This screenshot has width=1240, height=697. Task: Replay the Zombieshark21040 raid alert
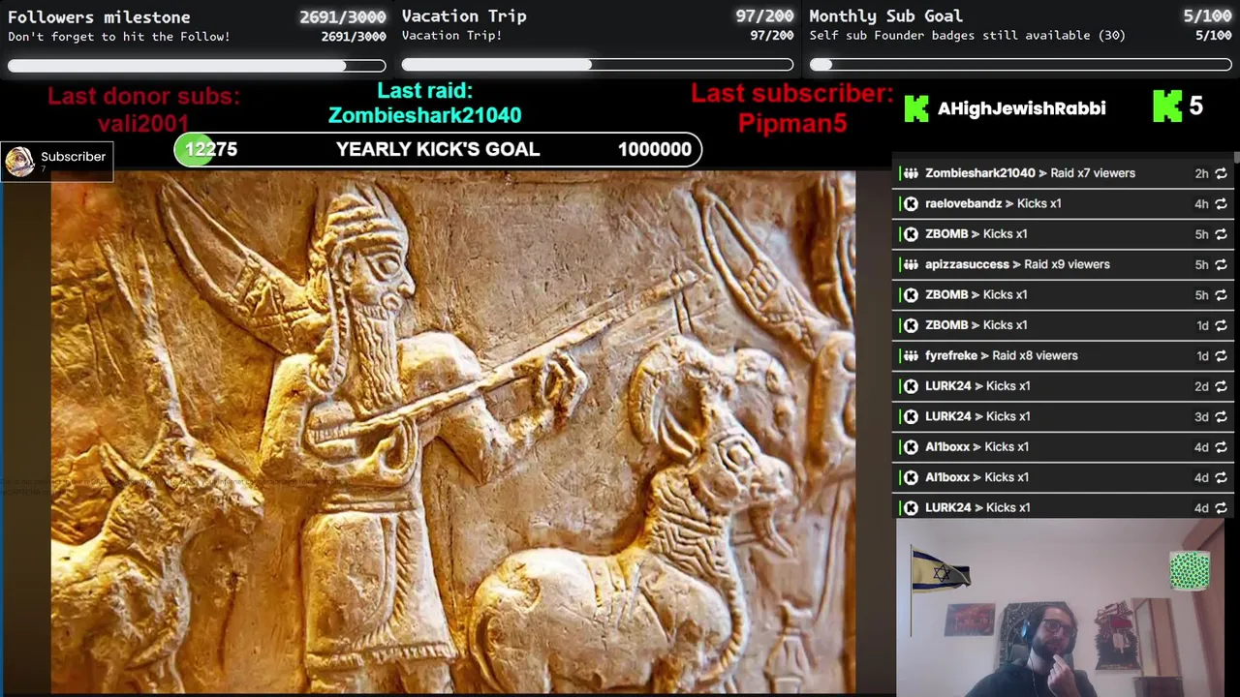coord(1221,173)
